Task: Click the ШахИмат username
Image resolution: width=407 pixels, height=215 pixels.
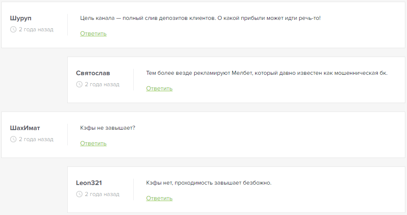Action: [25, 128]
